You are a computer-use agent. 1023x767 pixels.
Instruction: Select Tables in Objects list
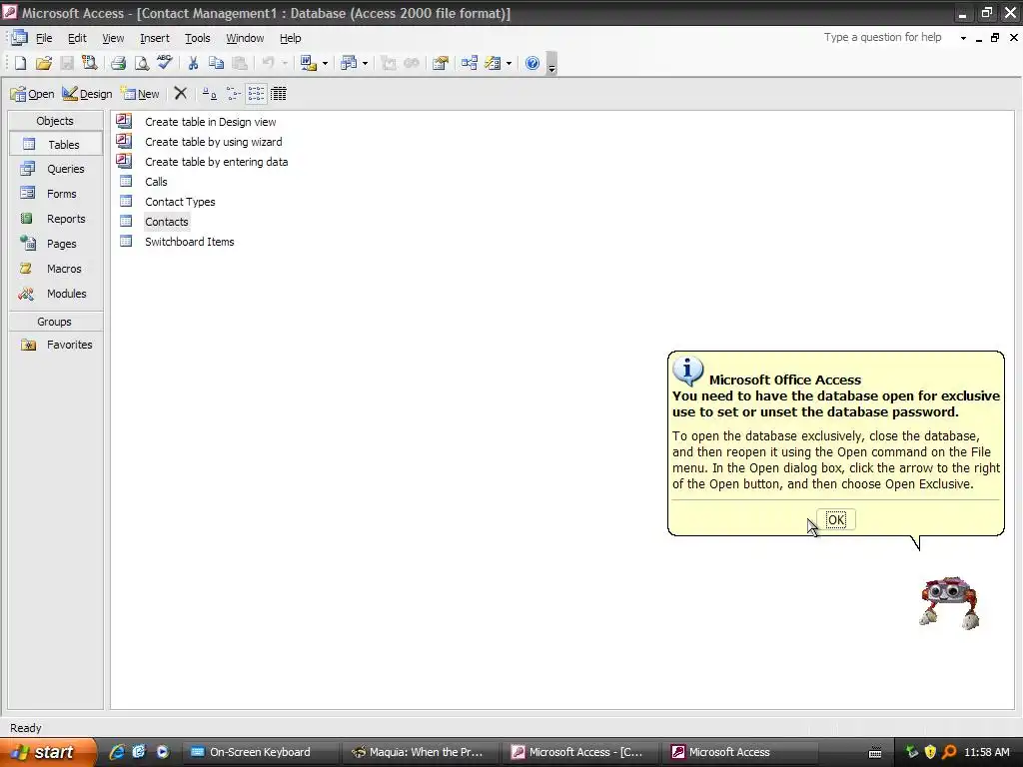pyautogui.click(x=56, y=144)
